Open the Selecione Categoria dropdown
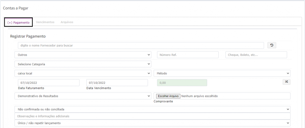305x128 pixels. 83,64
